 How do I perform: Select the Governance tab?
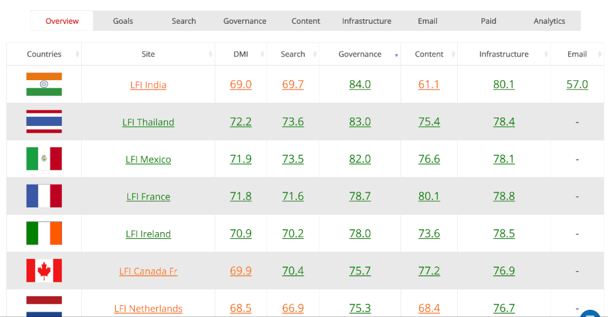coord(245,21)
